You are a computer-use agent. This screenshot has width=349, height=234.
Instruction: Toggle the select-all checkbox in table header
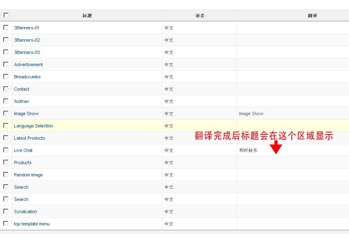tap(6, 15)
